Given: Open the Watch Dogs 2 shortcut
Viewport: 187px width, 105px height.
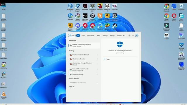Looking at the screenshot, I should click(107, 6).
